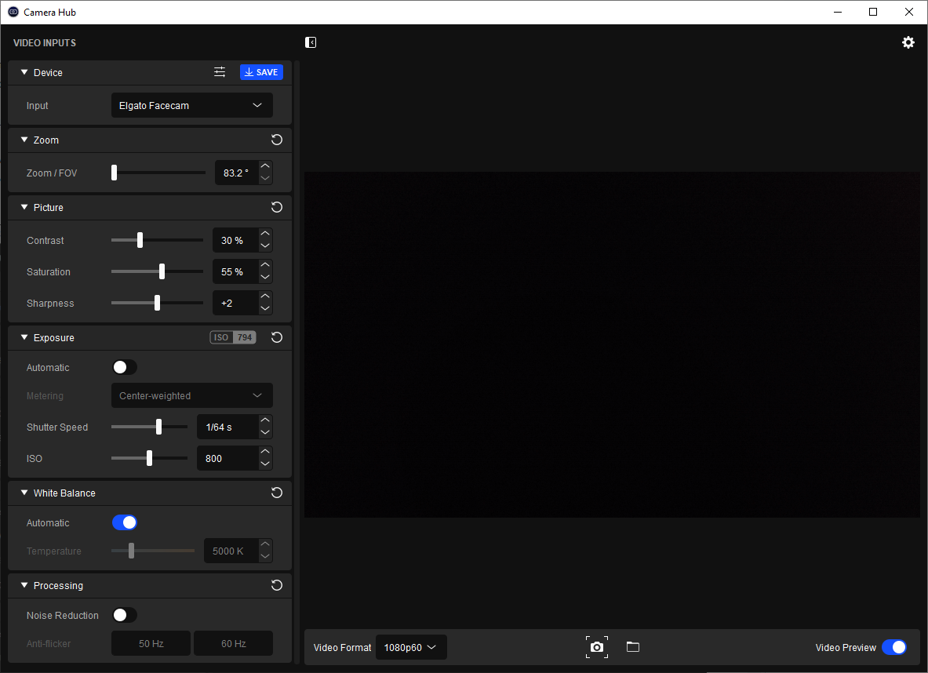The width and height of the screenshot is (928, 673).
Task: Decrease ISO with the down arrow
Action: tap(265, 464)
